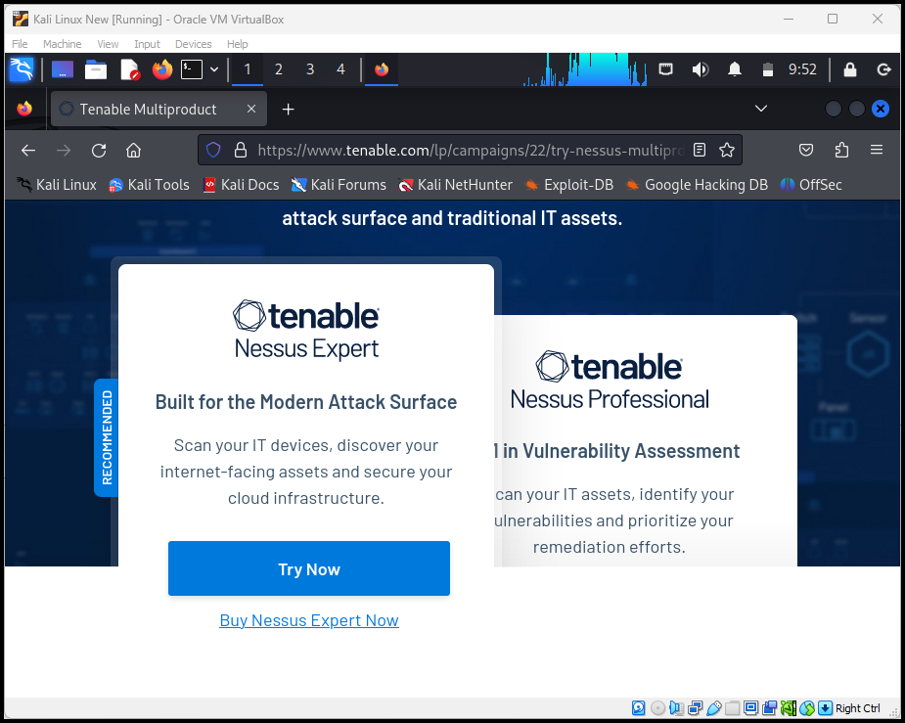Open the Kali Linux bookmark
The width and height of the screenshot is (905, 723).
click(x=56, y=185)
